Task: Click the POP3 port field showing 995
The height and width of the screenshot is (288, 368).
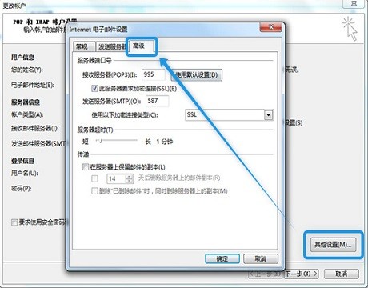Action: point(154,74)
